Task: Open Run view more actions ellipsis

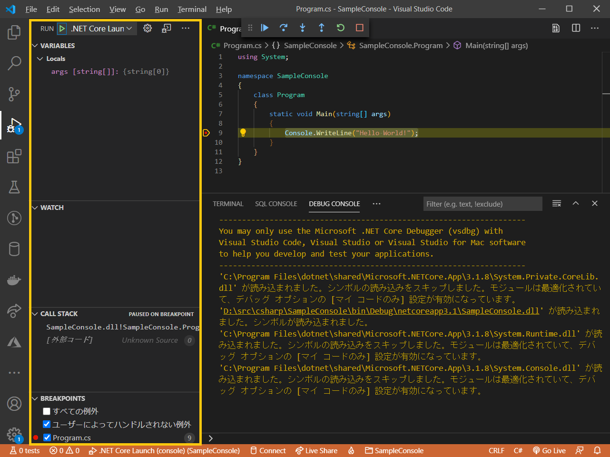Action: point(186,29)
